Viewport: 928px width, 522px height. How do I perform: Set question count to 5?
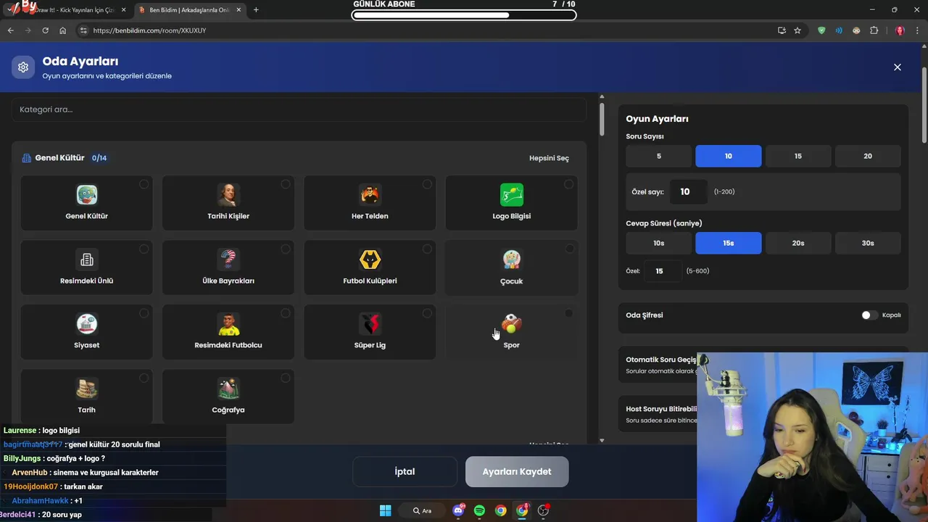659,156
